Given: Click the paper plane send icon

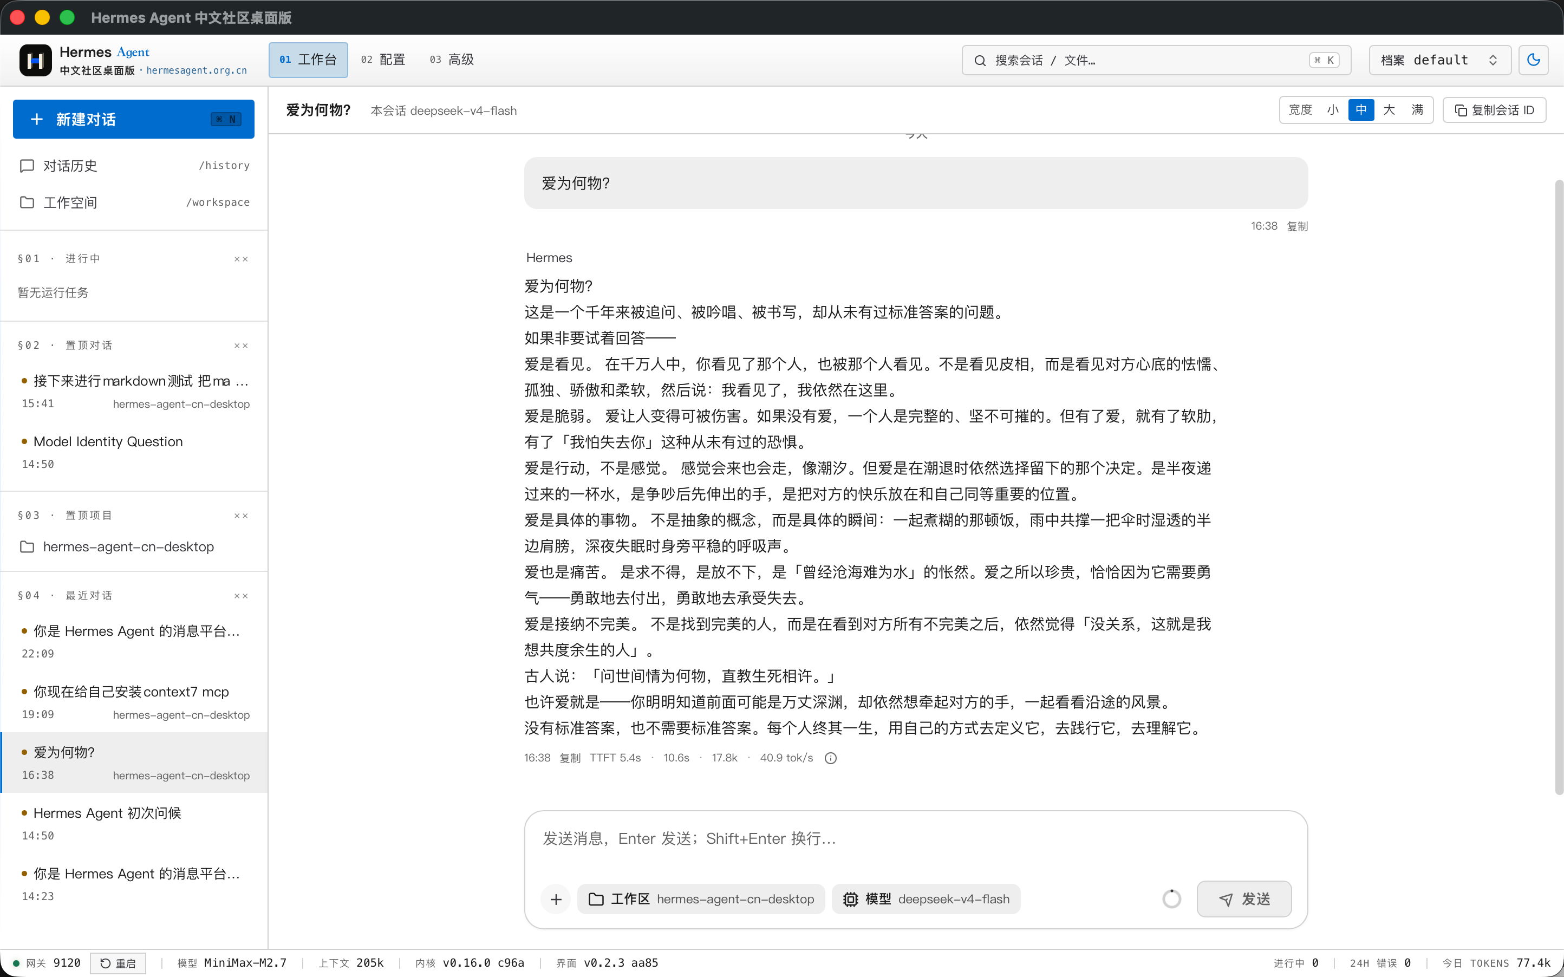Looking at the screenshot, I should click(x=1226, y=900).
